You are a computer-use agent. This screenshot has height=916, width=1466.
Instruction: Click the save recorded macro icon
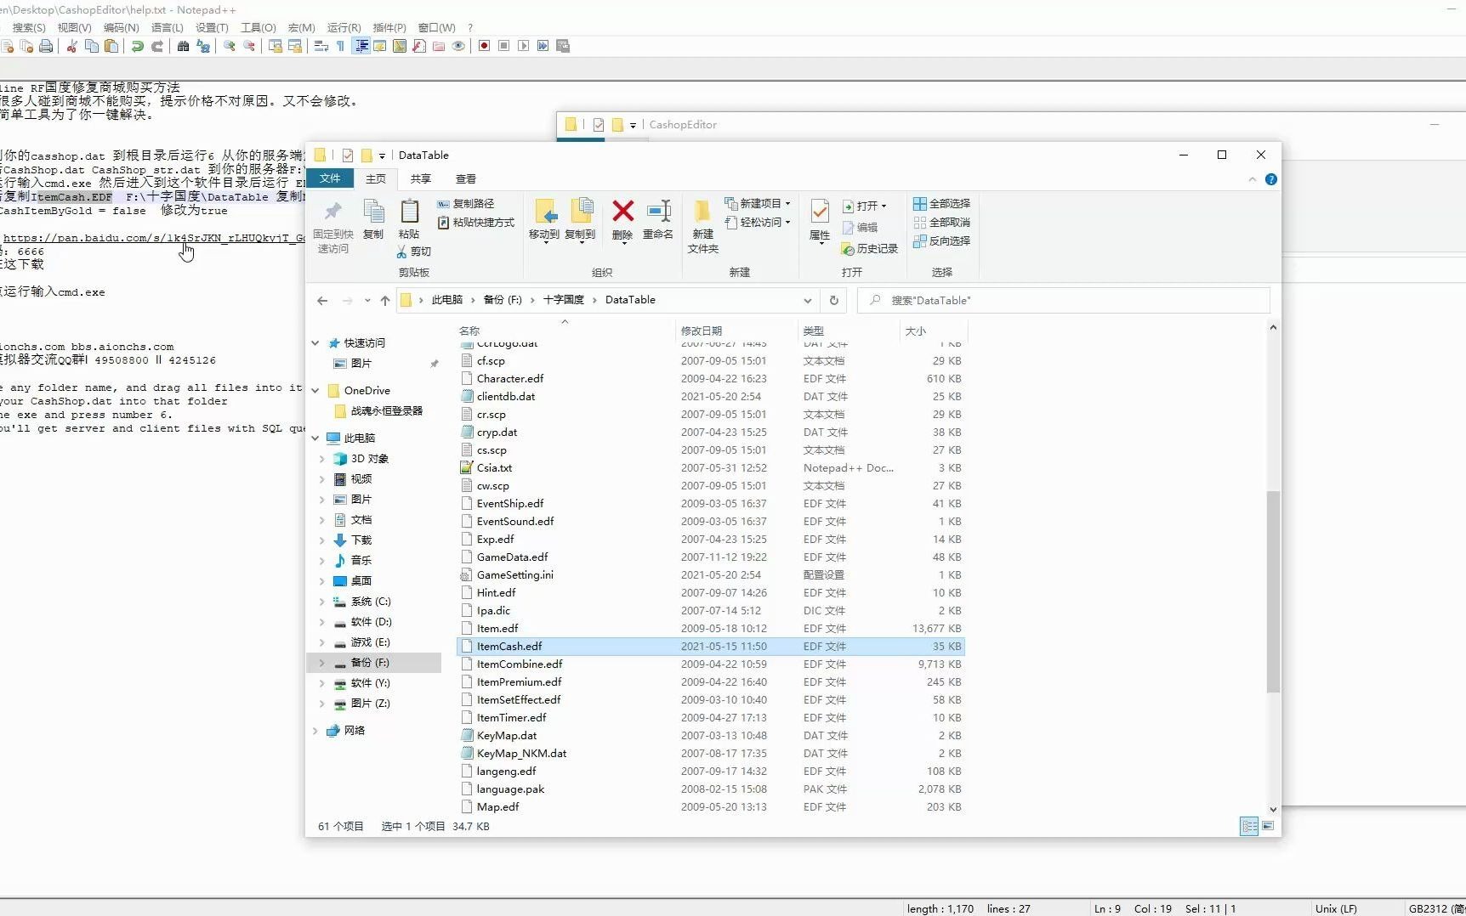point(562,46)
